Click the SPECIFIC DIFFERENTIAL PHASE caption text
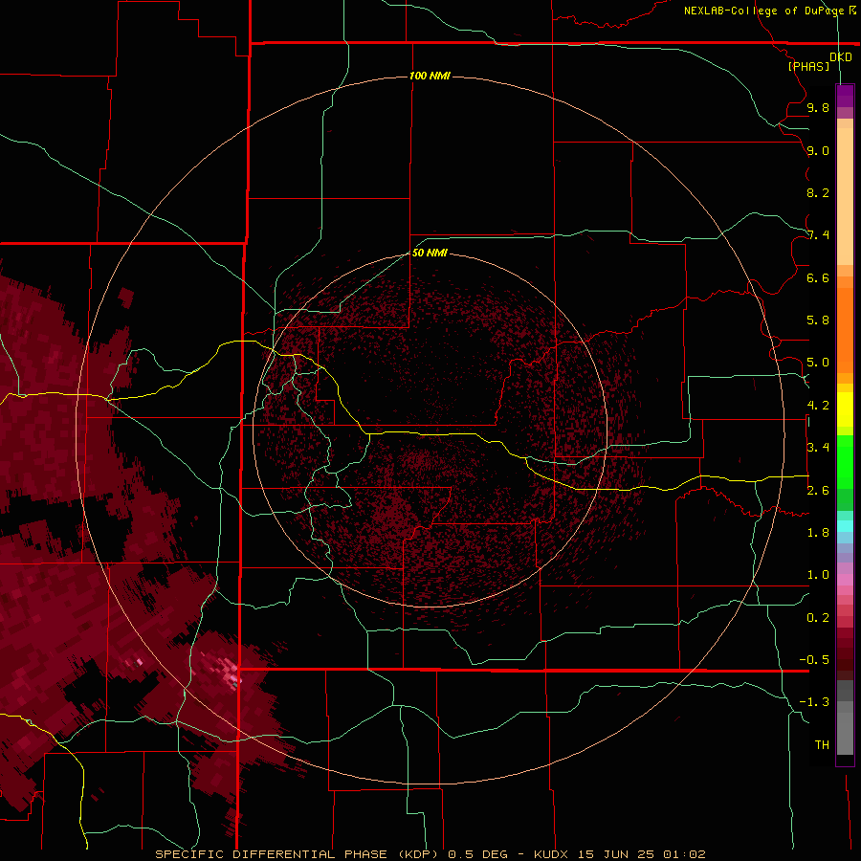 tap(270, 854)
